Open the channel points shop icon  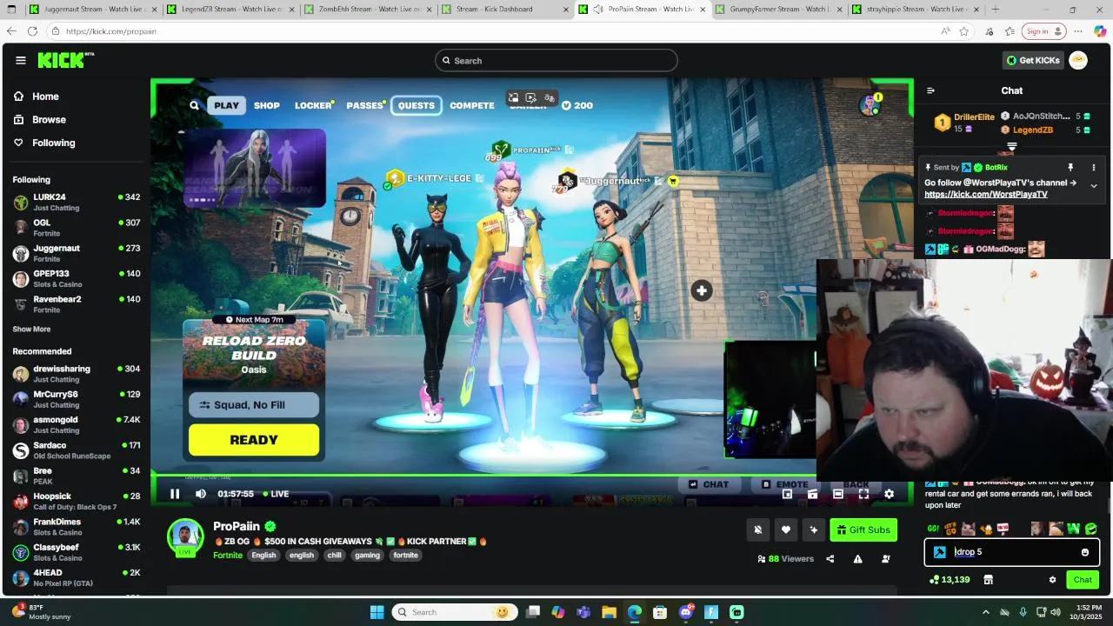coord(988,580)
